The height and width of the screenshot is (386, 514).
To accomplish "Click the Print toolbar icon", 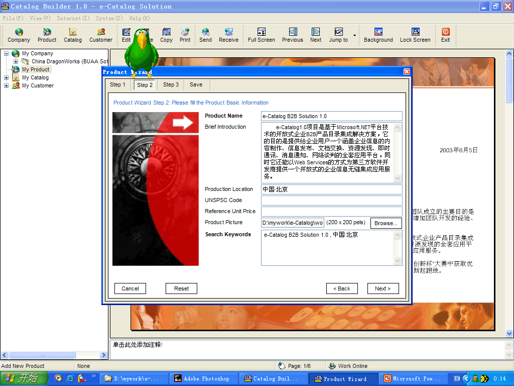I will pos(185,35).
